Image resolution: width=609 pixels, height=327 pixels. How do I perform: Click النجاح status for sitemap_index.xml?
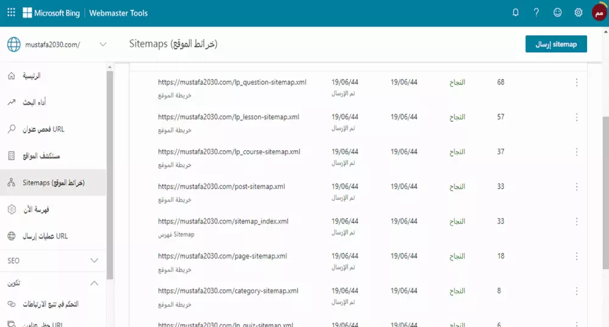coord(457,222)
